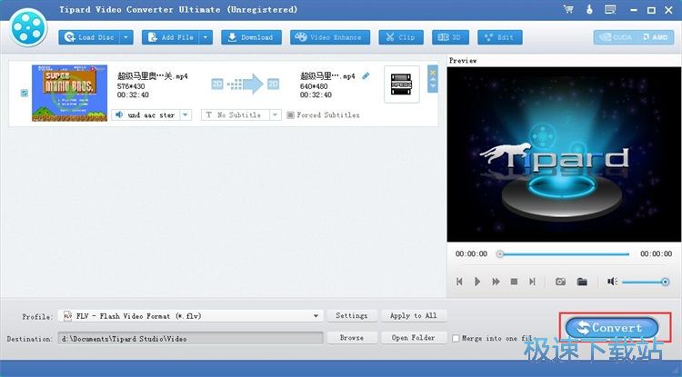Jump to previous in preview
This screenshot has width=682, height=377.
click(x=459, y=282)
